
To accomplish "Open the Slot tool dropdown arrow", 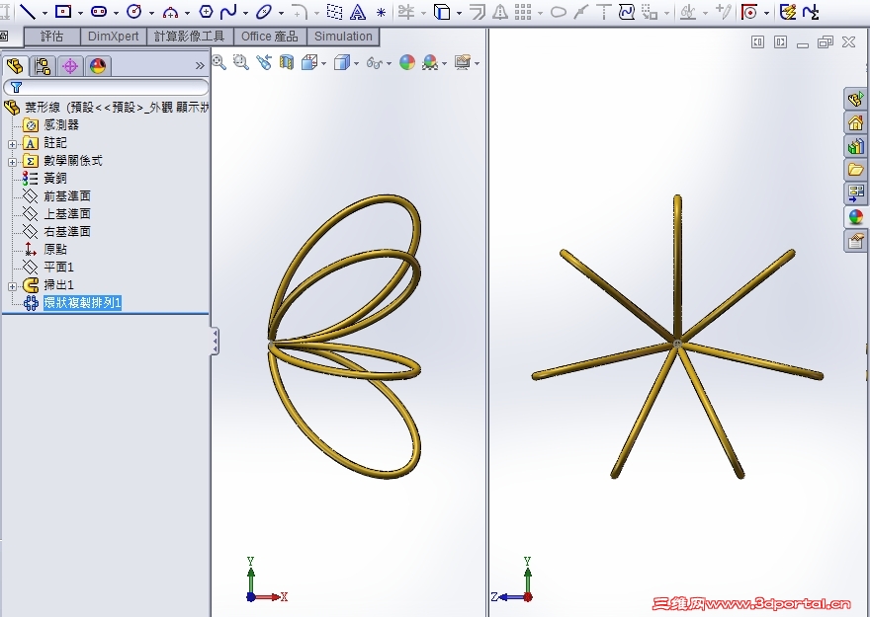I will tap(116, 13).
